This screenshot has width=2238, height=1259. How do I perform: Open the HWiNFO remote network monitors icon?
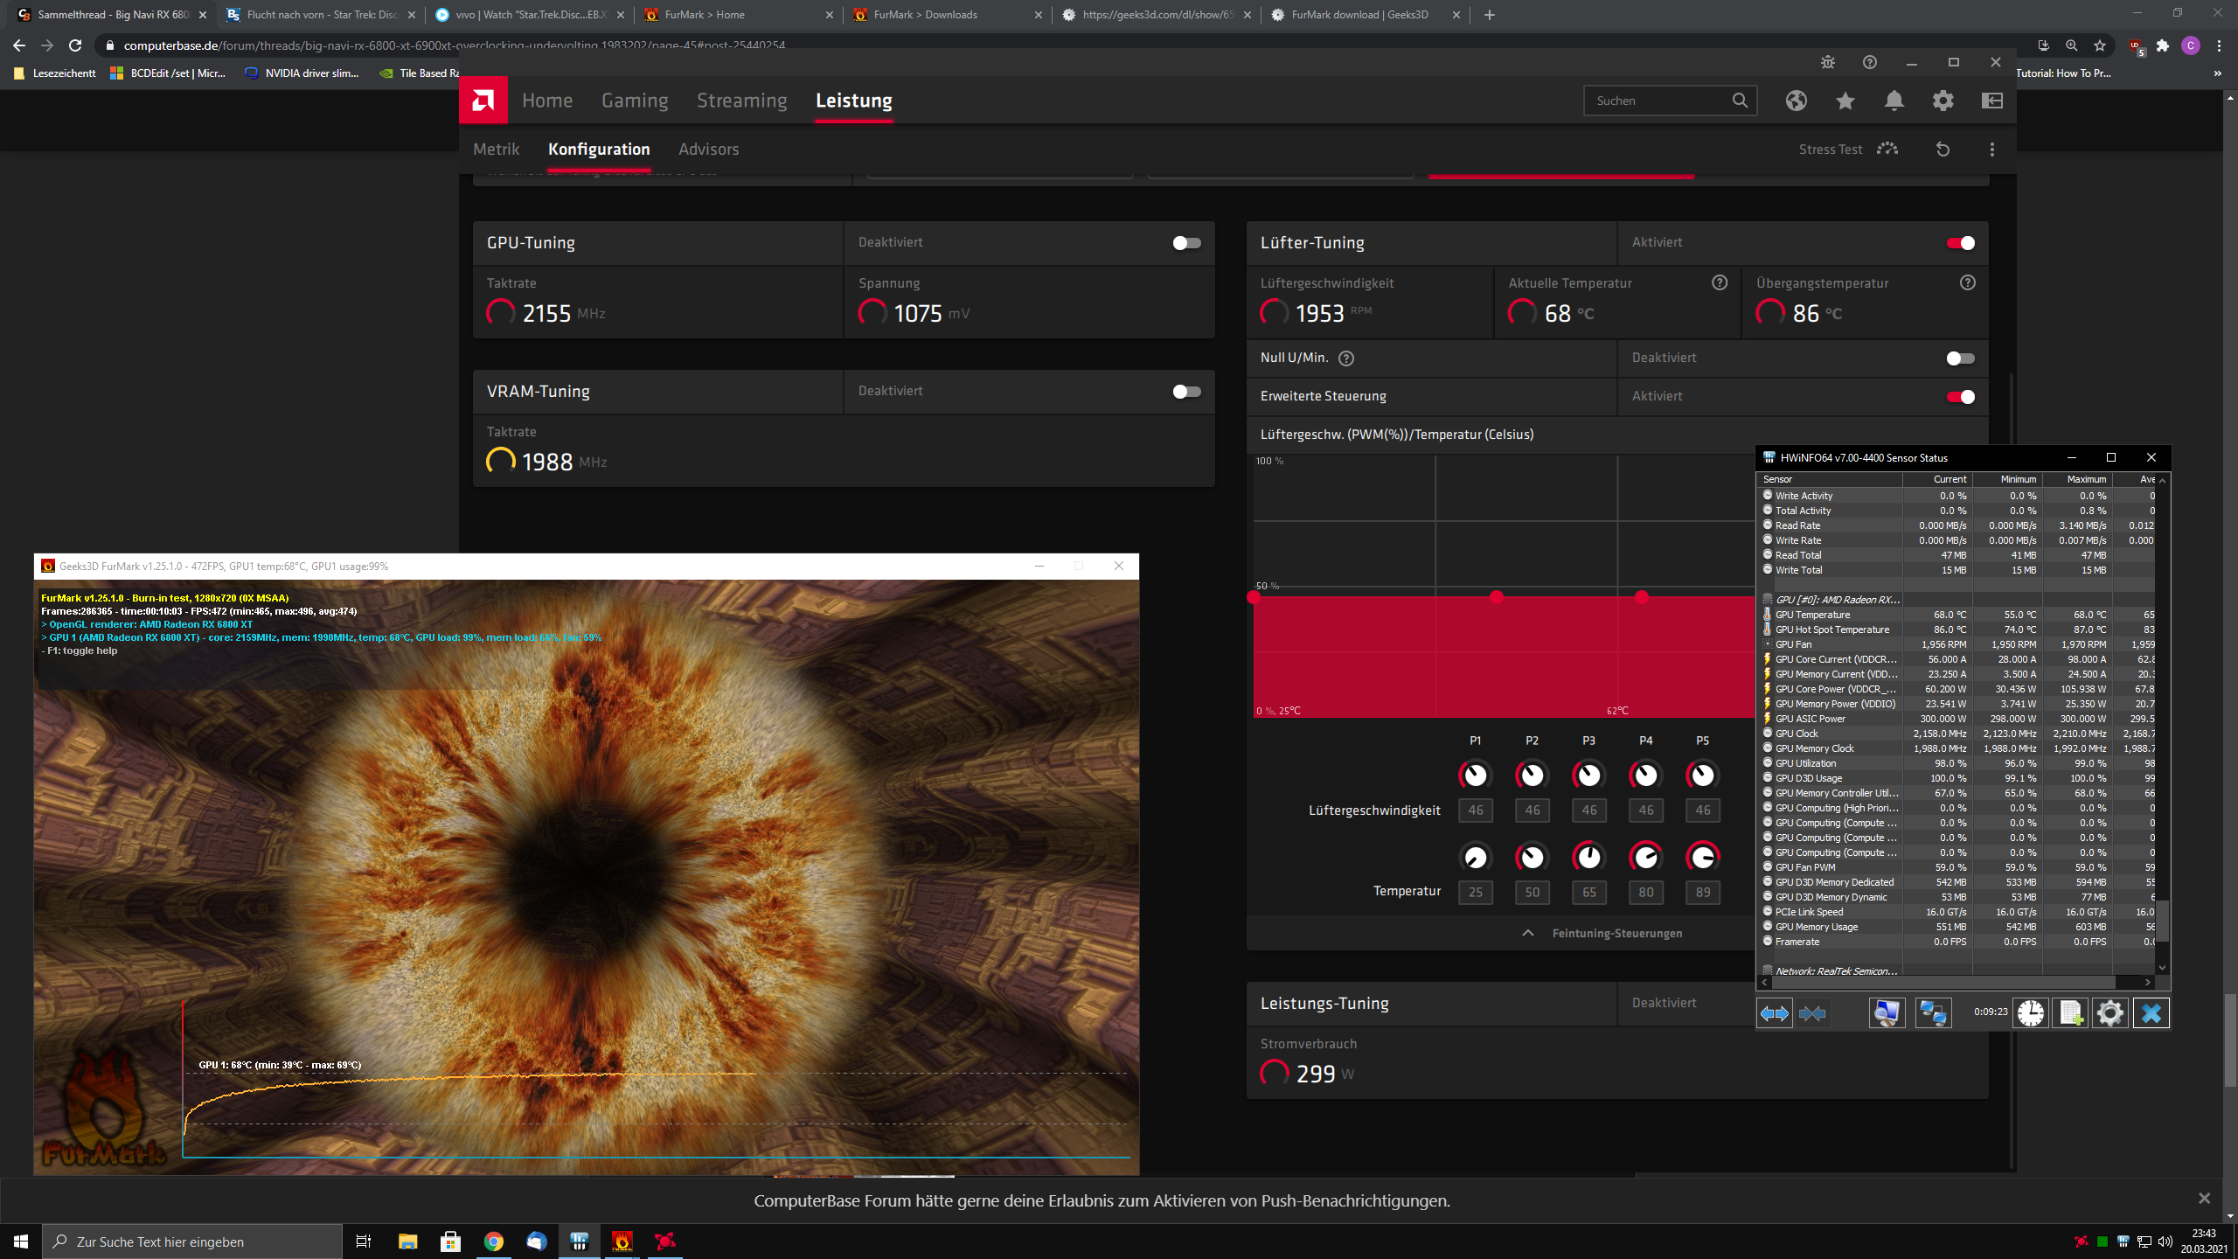point(1932,1013)
